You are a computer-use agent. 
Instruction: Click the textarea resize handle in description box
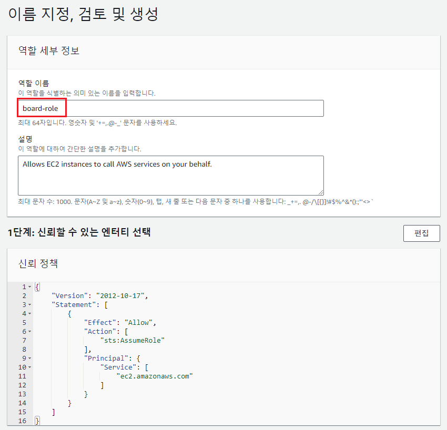point(321,192)
